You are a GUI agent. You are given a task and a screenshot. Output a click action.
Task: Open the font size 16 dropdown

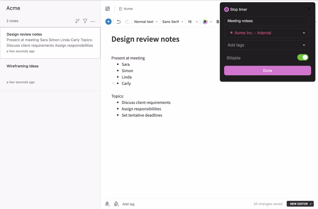point(193,22)
